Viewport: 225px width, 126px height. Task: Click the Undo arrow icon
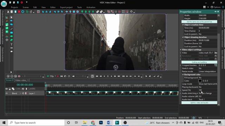27,12
